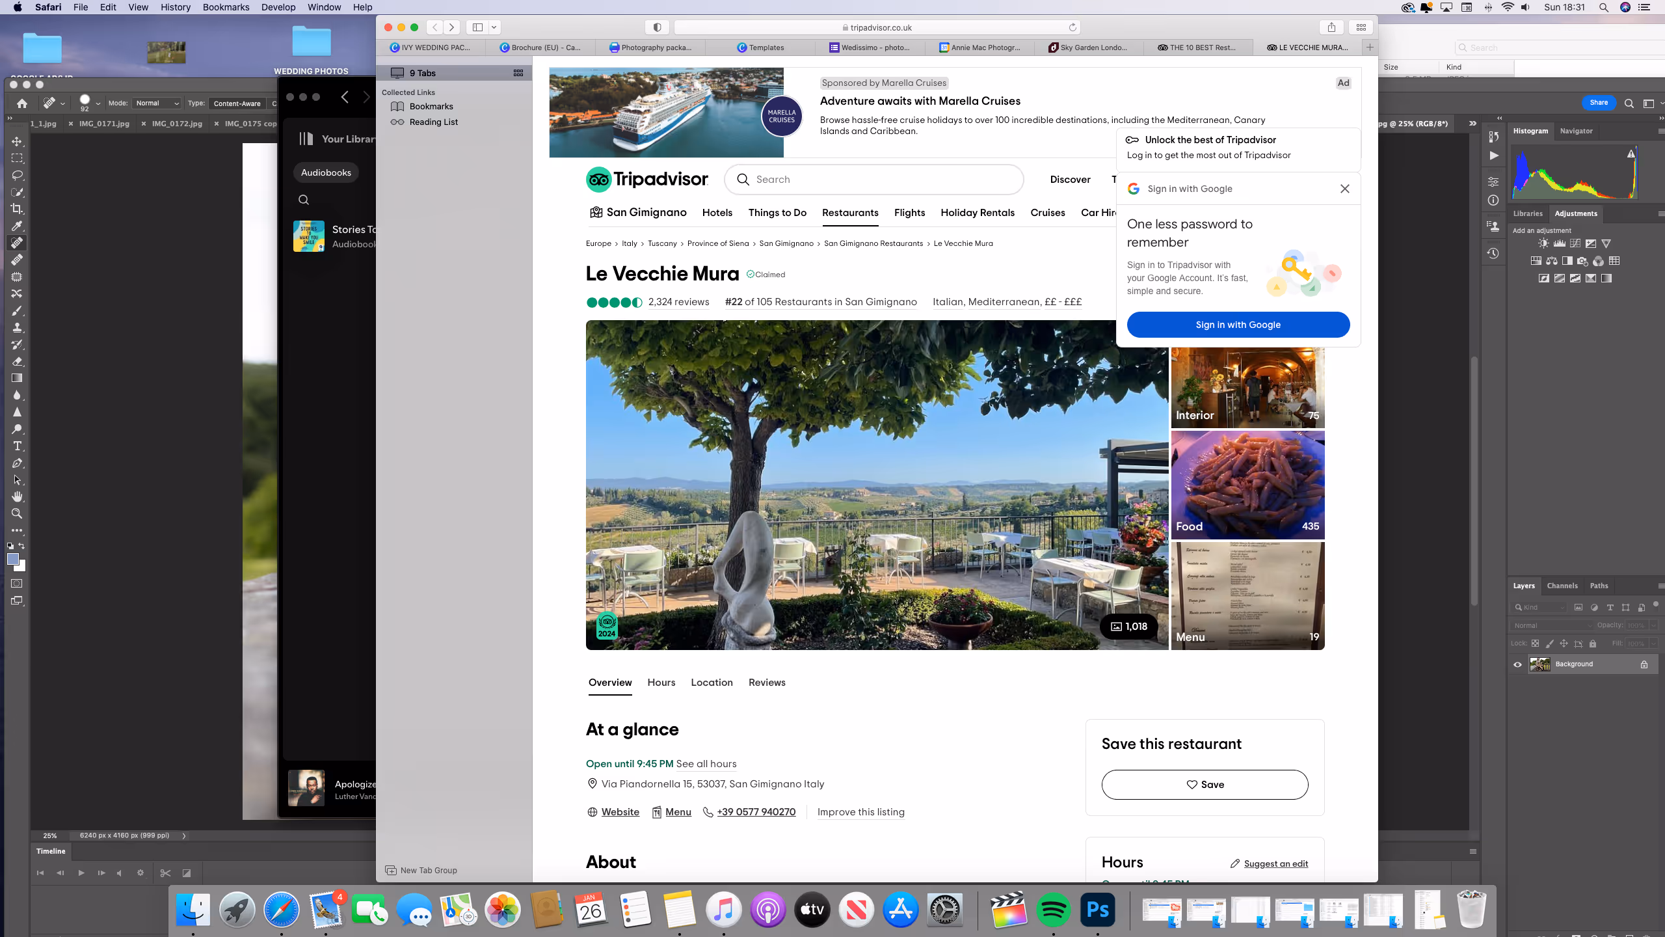
Task: Open the Type Content-Aware dropdown
Action: tap(237, 103)
